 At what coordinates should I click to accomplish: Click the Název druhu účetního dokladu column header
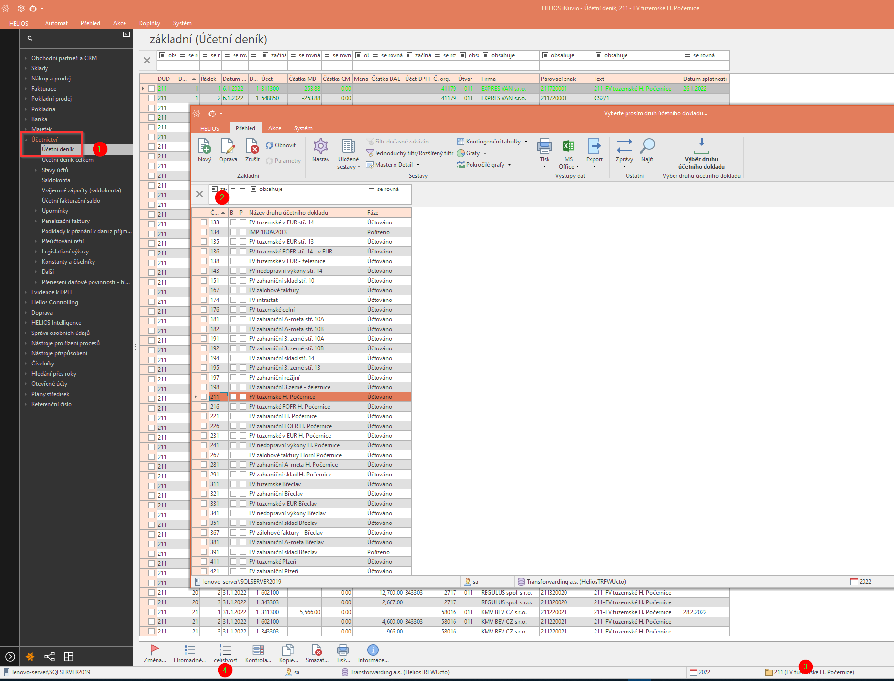pyautogui.click(x=306, y=213)
